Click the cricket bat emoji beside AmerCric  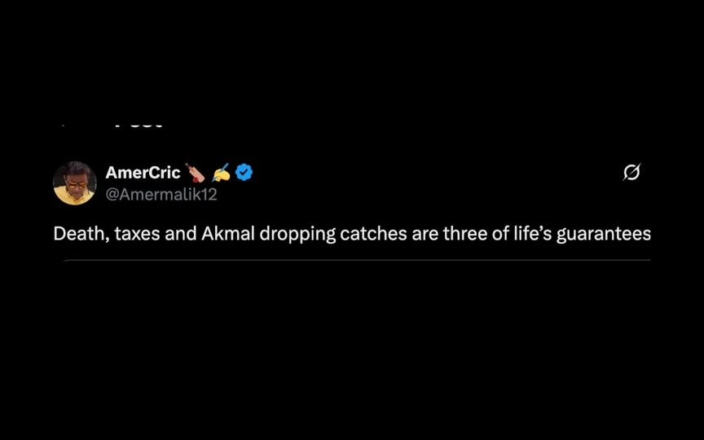coord(195,173)
